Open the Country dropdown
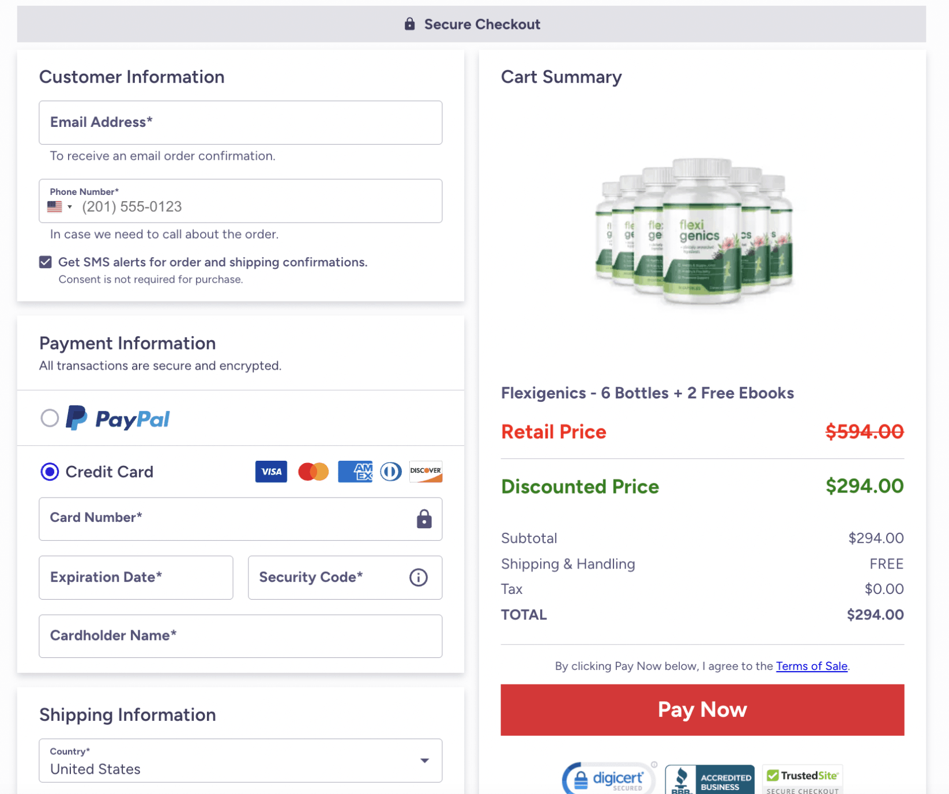The width and height of the screenshot is (949, 794). (x=425, y=761)
